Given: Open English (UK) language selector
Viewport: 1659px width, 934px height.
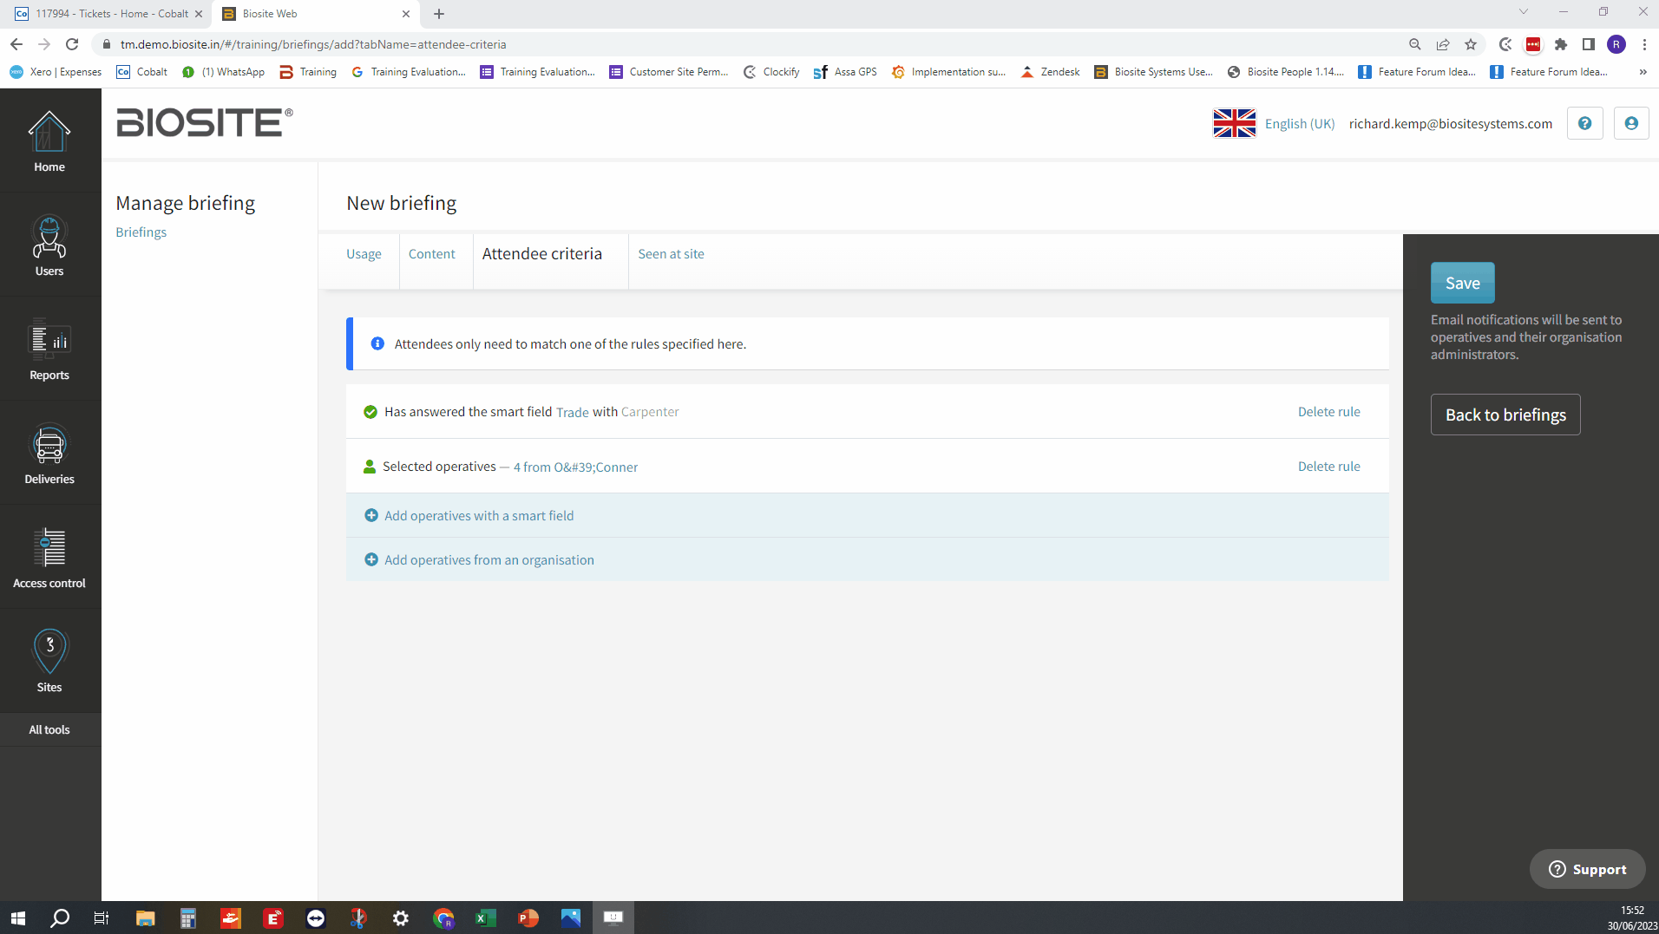Looking at the screenshot, I should click(1299, 124).
